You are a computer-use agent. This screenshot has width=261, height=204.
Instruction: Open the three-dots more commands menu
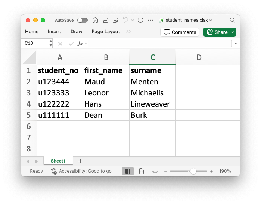pyautogui.click(x=150, y=20)
